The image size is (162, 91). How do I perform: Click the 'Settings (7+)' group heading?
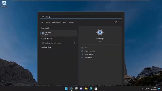coord(46,47)
